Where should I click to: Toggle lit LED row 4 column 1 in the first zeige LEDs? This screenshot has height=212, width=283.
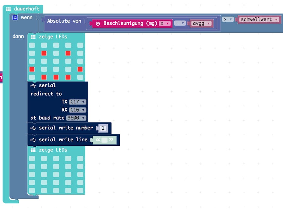32,69
